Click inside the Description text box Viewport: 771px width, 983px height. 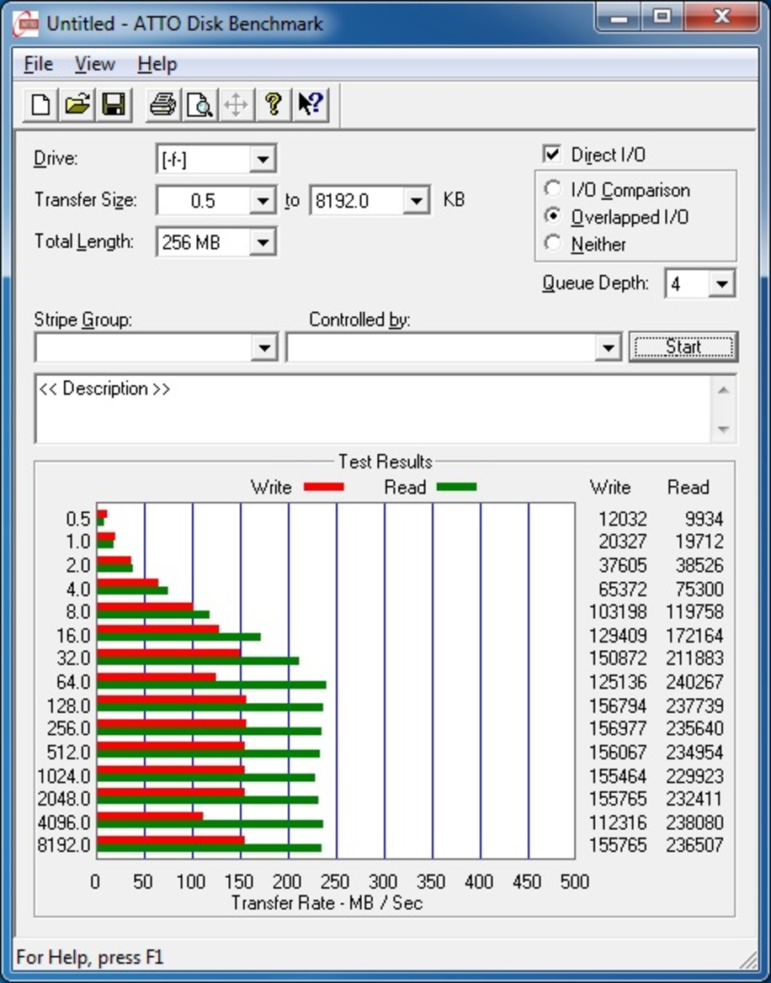coord(373,409)
